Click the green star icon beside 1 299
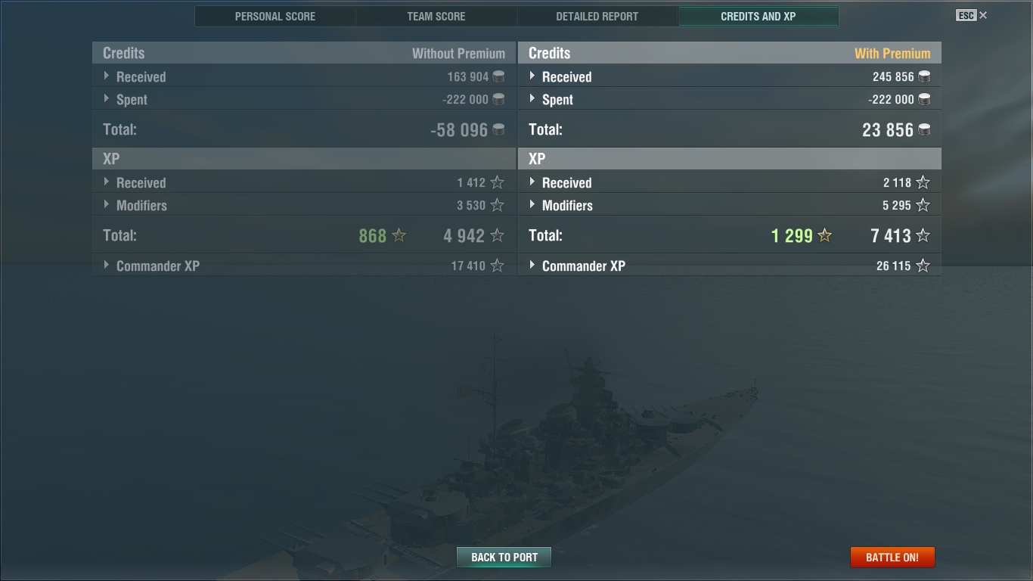Image resolution: width=1033 pixels, height=581 pixels. [824, 235]
